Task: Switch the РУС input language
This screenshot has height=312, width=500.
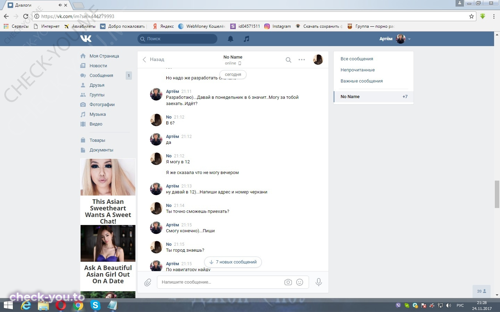Action: pyautogui.click(x=460, y=305)
